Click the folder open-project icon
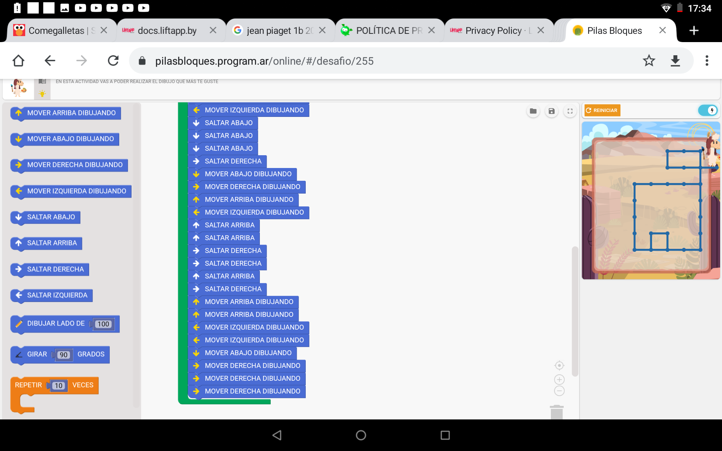 click(x=533, y=111)
